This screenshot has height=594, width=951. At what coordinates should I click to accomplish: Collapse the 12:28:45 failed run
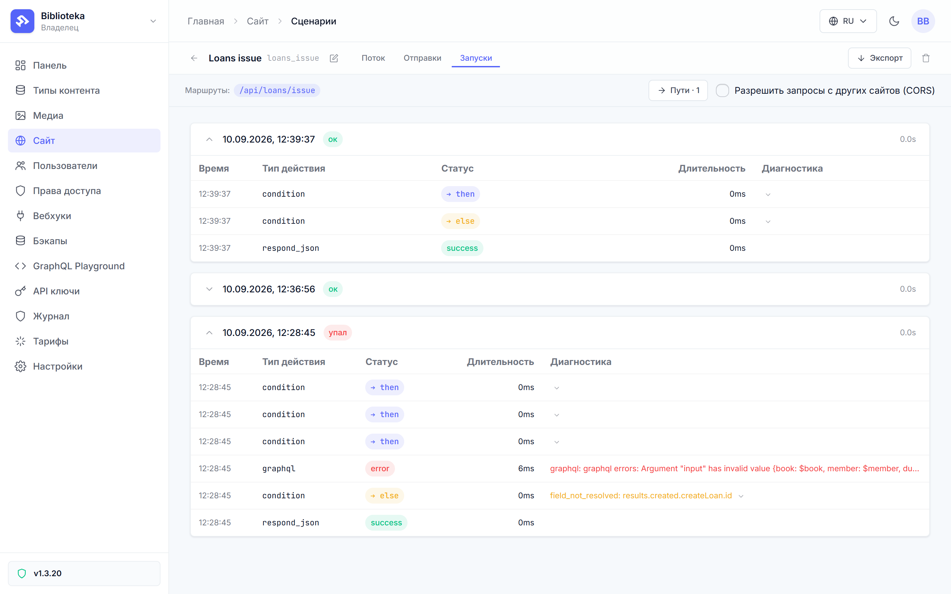(x=209, y=333)
